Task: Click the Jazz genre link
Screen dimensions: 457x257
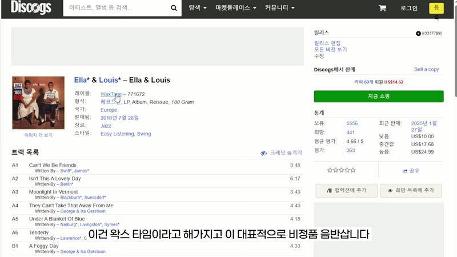Action: (106, 126)
